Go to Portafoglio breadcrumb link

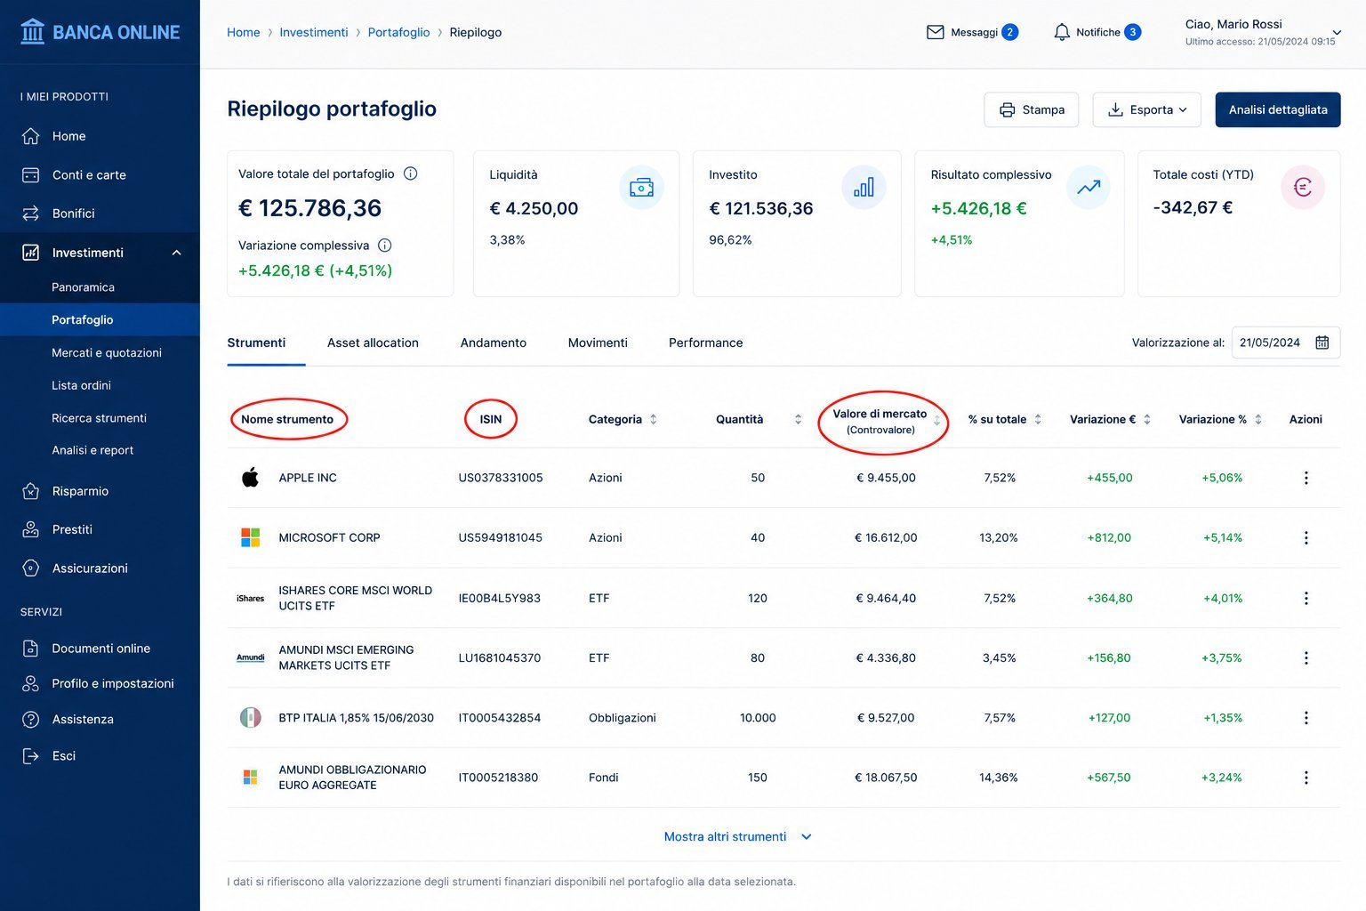coord(398,32)
